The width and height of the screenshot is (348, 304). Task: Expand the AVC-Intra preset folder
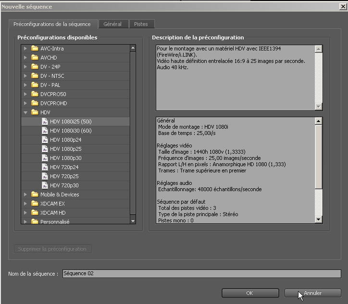coord(25,49)
